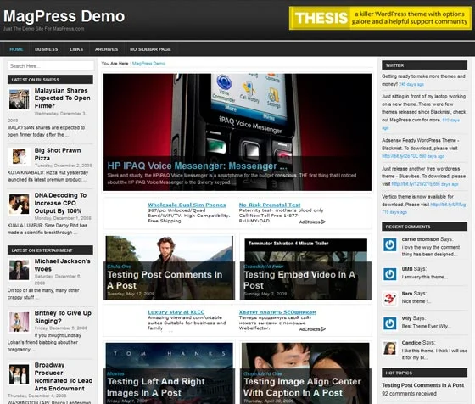The width and height of the screenshot is (475, 404).
Task: Open the Russian SEO ad link
Action: click(x=277, y=312)
